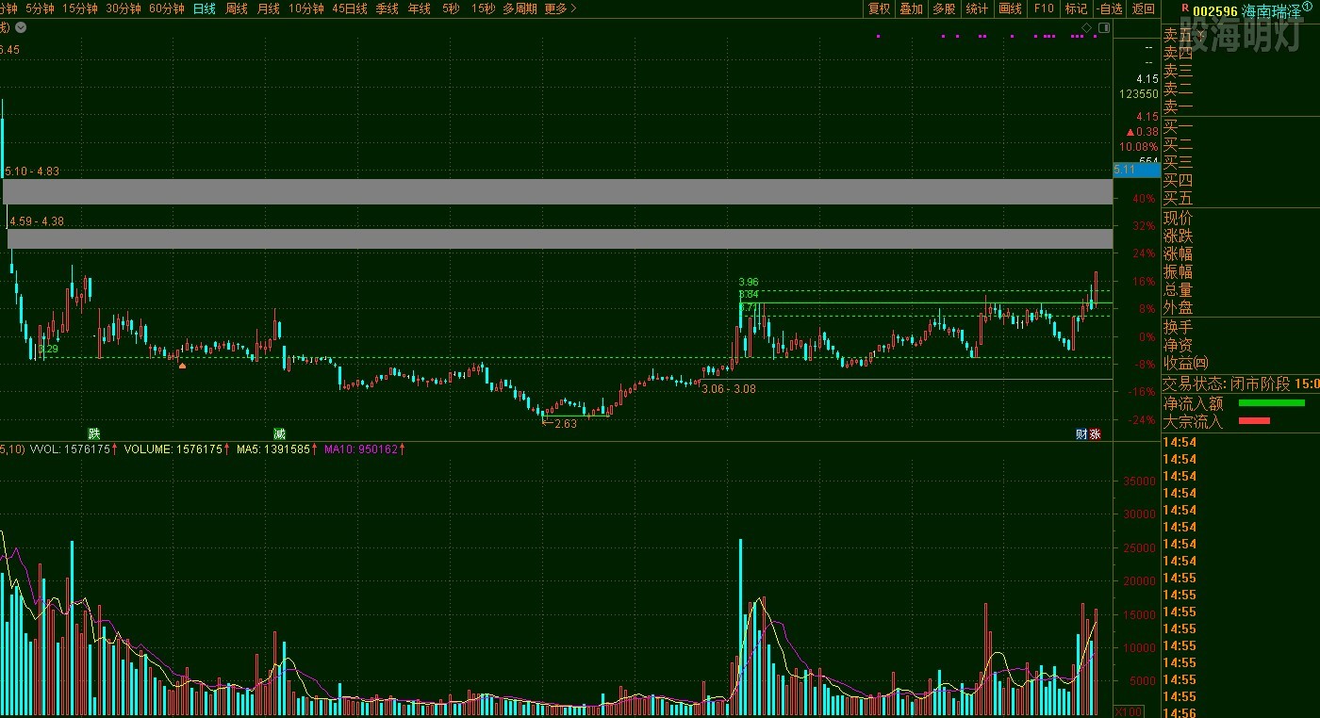Viewport: 1320px width, 718px height.
Task: Click the 统计 statistics button
Action: pyautogui.click(x=978, y=8)
